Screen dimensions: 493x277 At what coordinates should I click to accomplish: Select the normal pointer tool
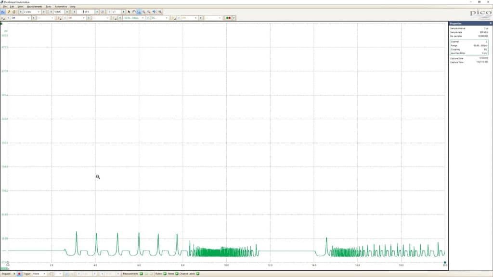129,12
